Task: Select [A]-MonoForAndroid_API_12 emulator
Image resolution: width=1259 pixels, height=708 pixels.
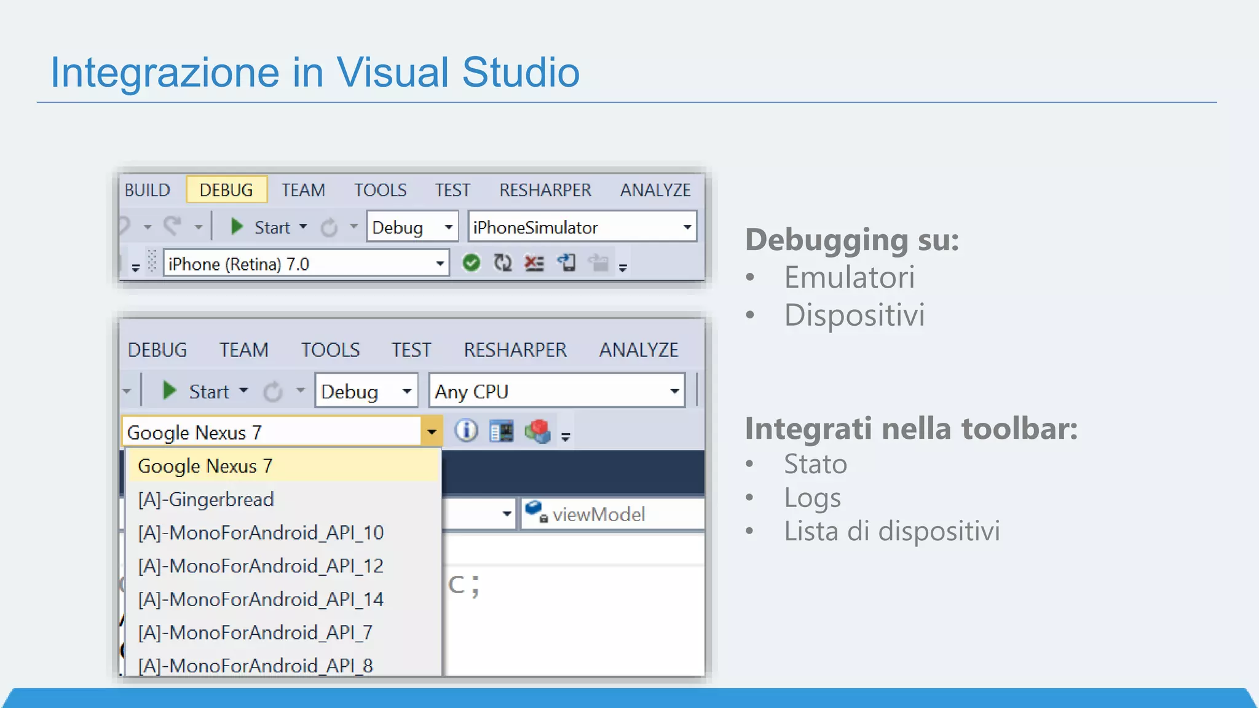Action: click(283, 565)
